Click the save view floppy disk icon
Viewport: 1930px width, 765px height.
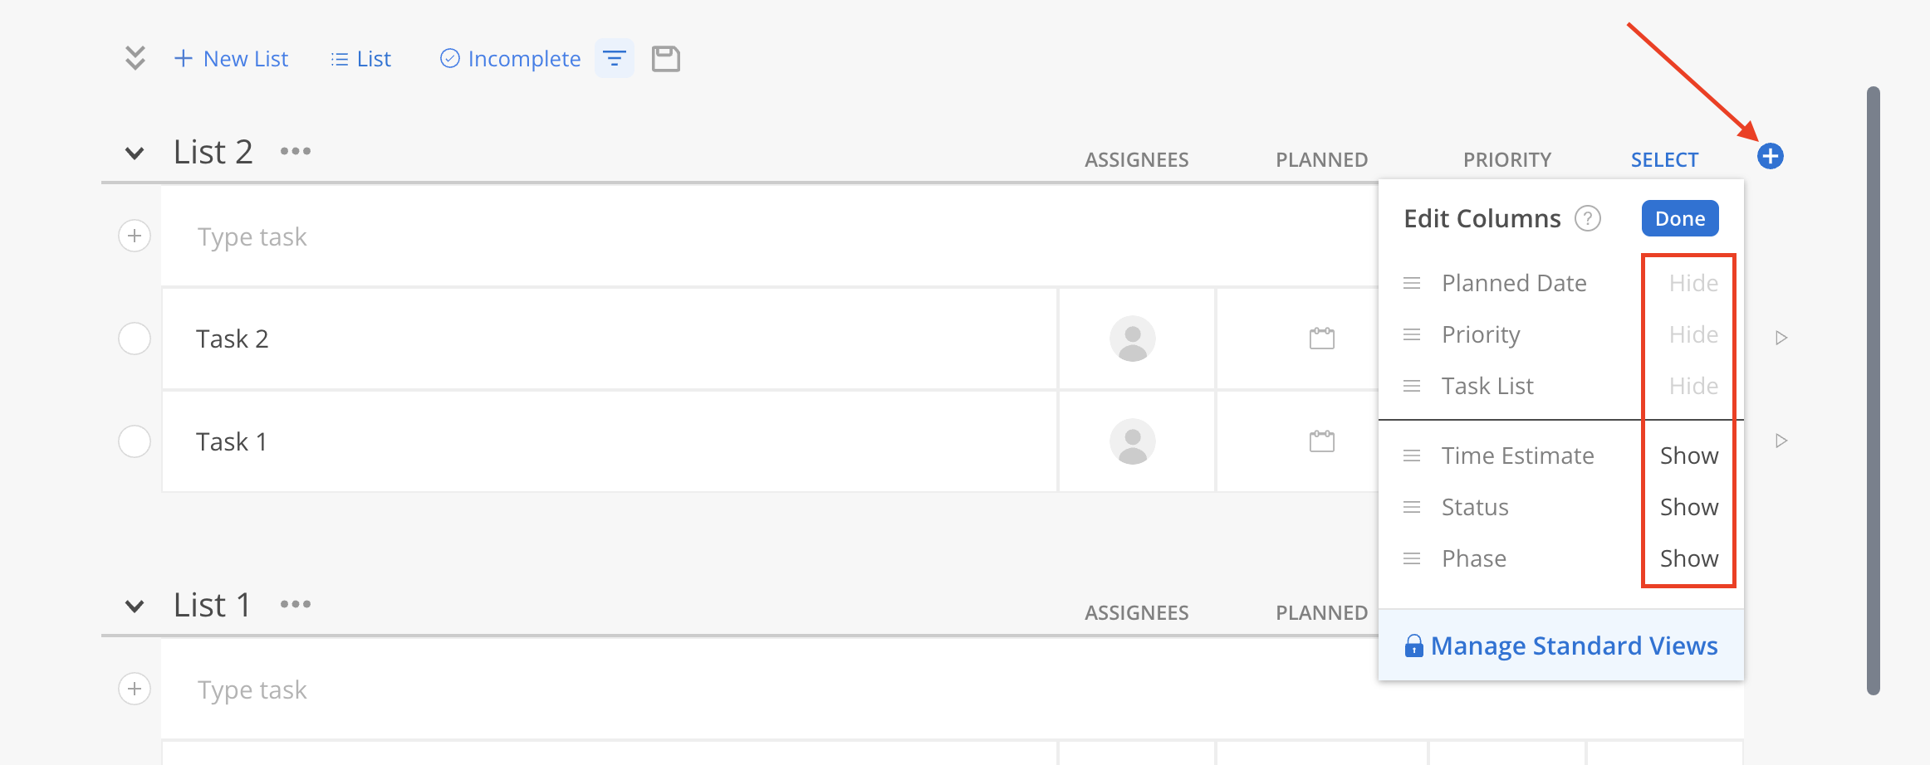[666, 59]
